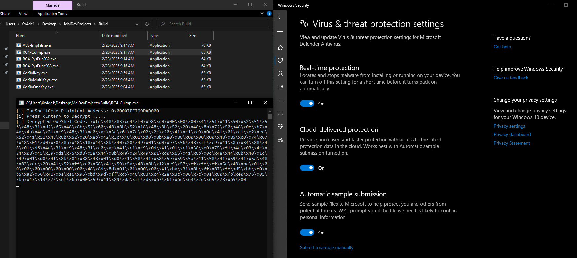The width and height of the screenshot is (577, 258).
Task: Go back in Windows Security
Action: coord(280,17)
